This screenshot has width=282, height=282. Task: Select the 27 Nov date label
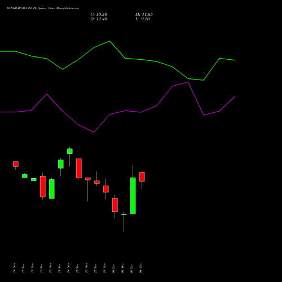tap(95, 268)
